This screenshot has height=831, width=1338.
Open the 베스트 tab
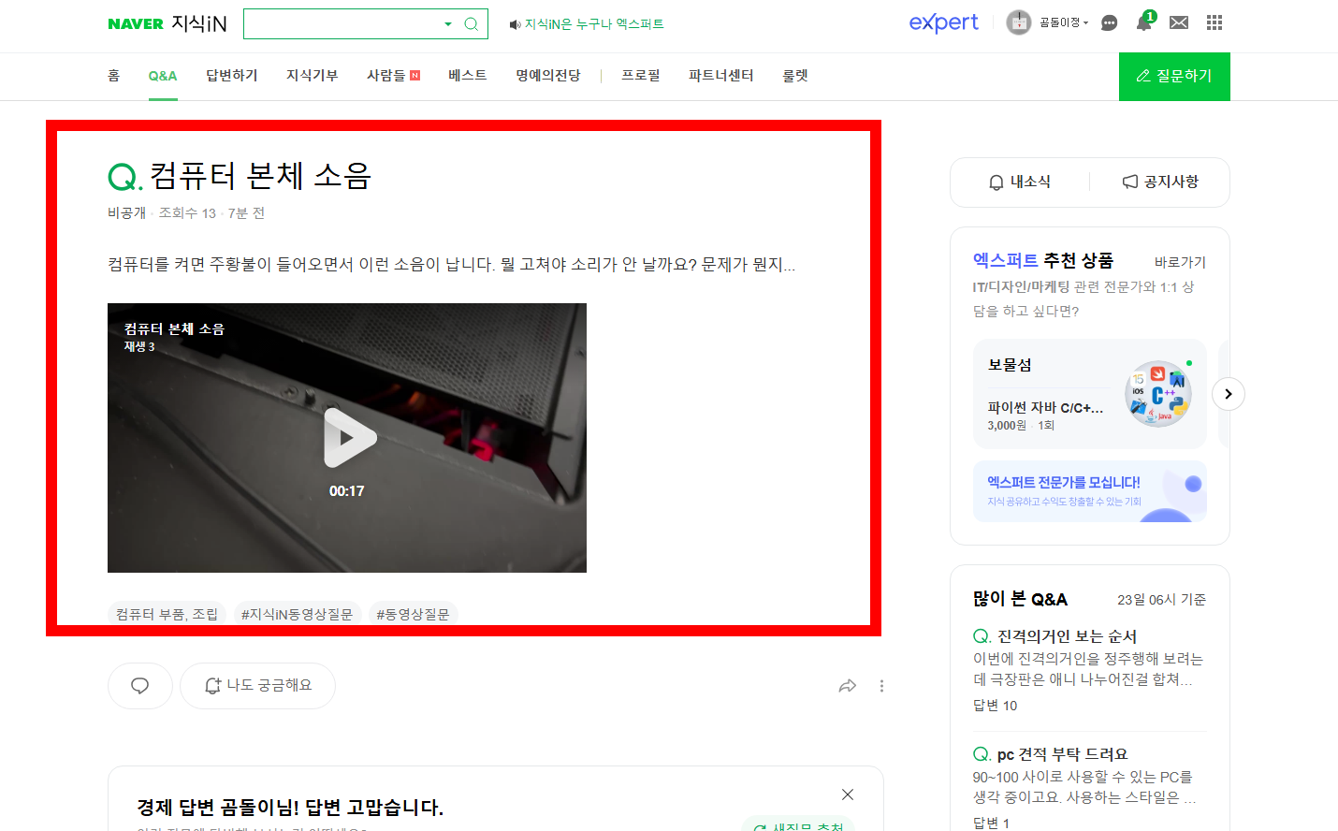point(467,76)
